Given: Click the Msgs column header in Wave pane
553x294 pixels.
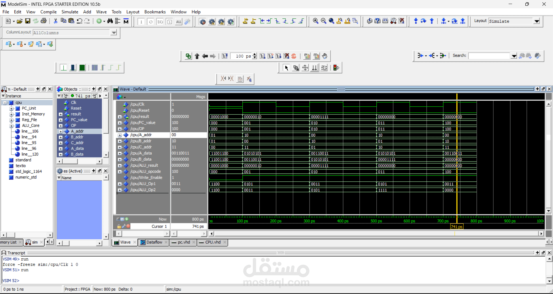Looking at the screenshot, I should [189, 97].
